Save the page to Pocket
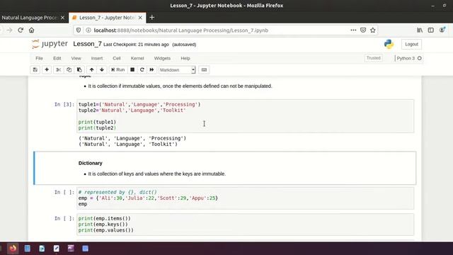The width and height of the screenshot is (453, 255). [x=363, y=30]
